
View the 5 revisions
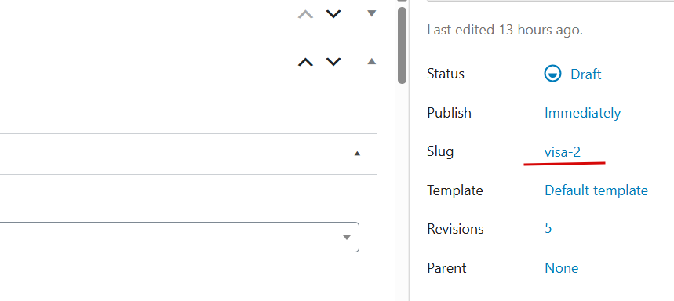[548, 228]
